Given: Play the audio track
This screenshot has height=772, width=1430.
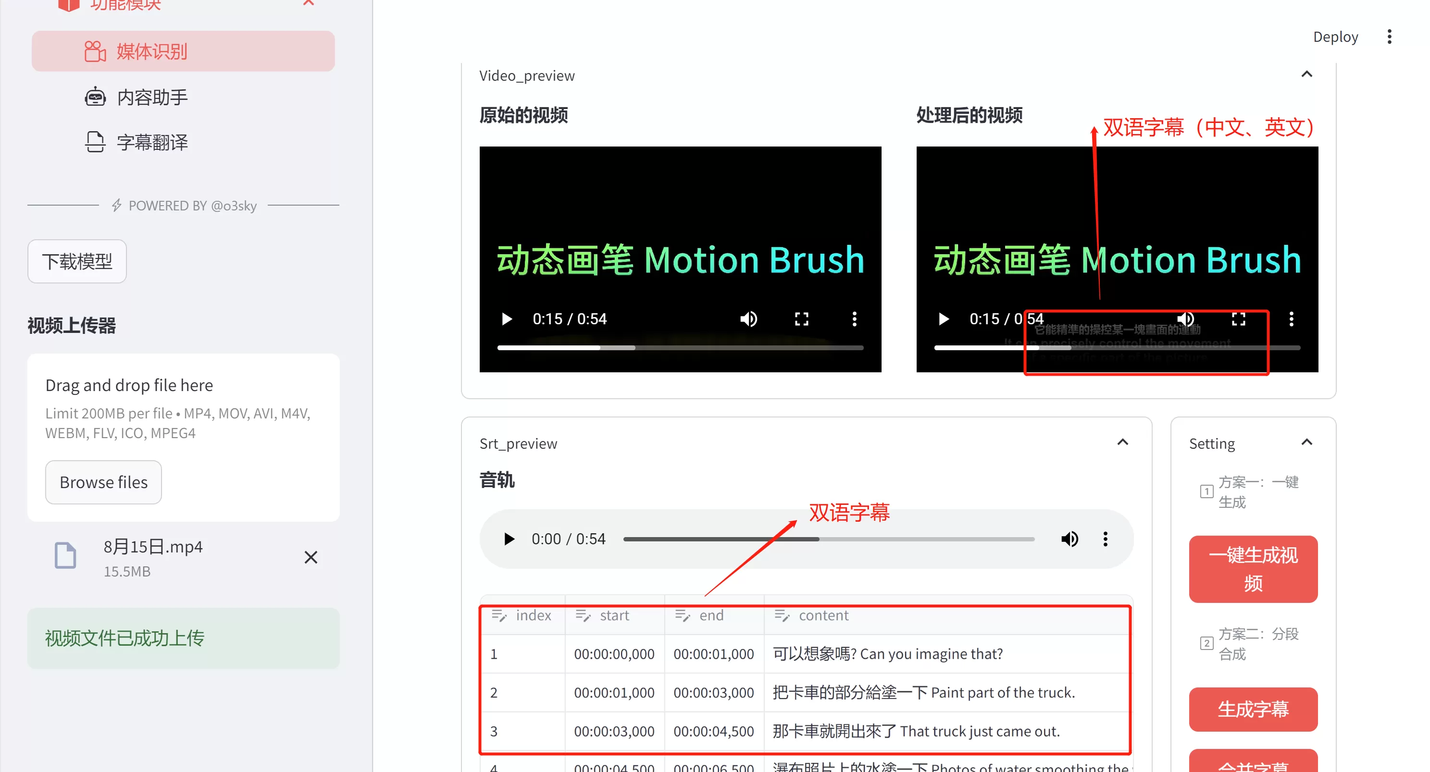Looking at the screenshot, I should tap(509, 539).
